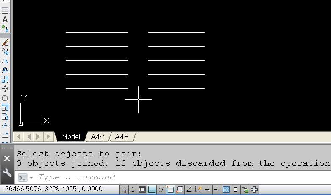Toggle Annotation Monitor plus icon
The image size is (331, 195).
[254, 190]
